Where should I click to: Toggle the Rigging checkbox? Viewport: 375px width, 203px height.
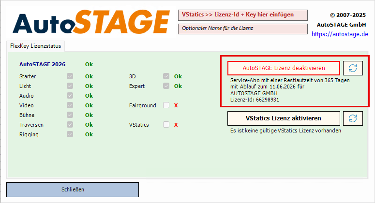tap(70, 134)
